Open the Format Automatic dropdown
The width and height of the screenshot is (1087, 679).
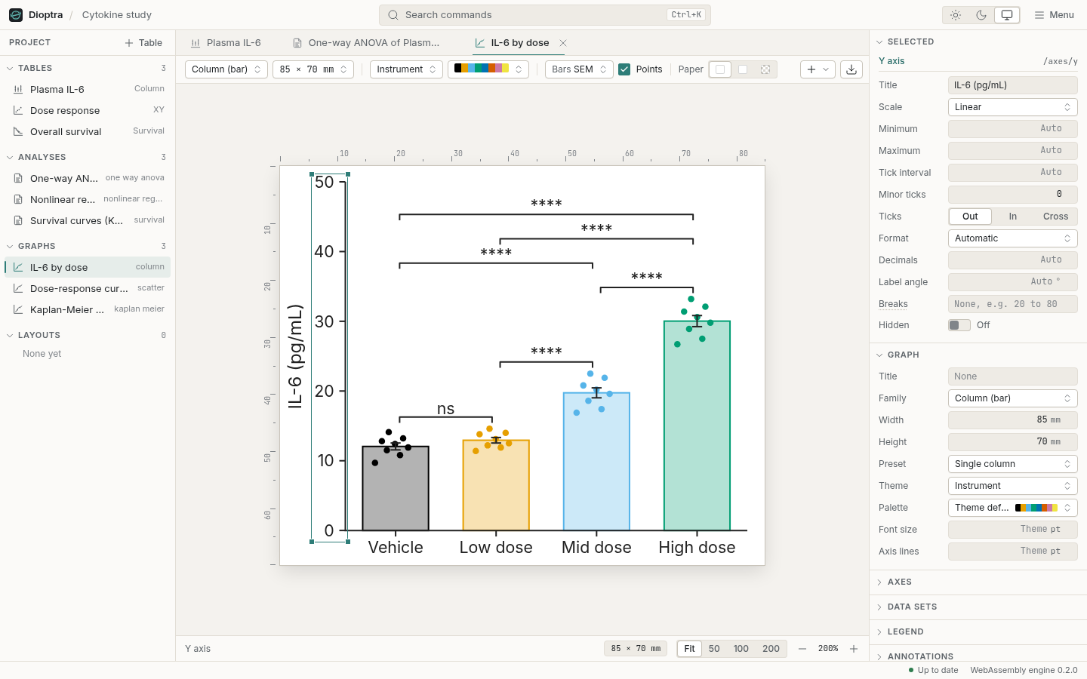1012,238
